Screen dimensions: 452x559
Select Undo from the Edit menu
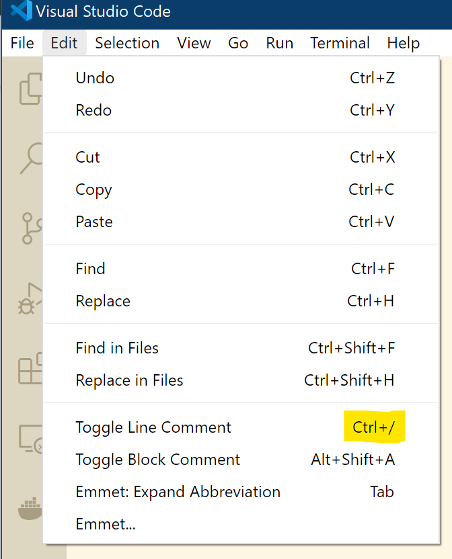(x=94, y=78)
